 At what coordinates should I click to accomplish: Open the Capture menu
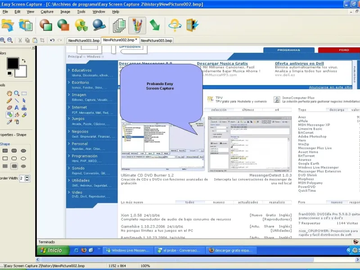47,12
